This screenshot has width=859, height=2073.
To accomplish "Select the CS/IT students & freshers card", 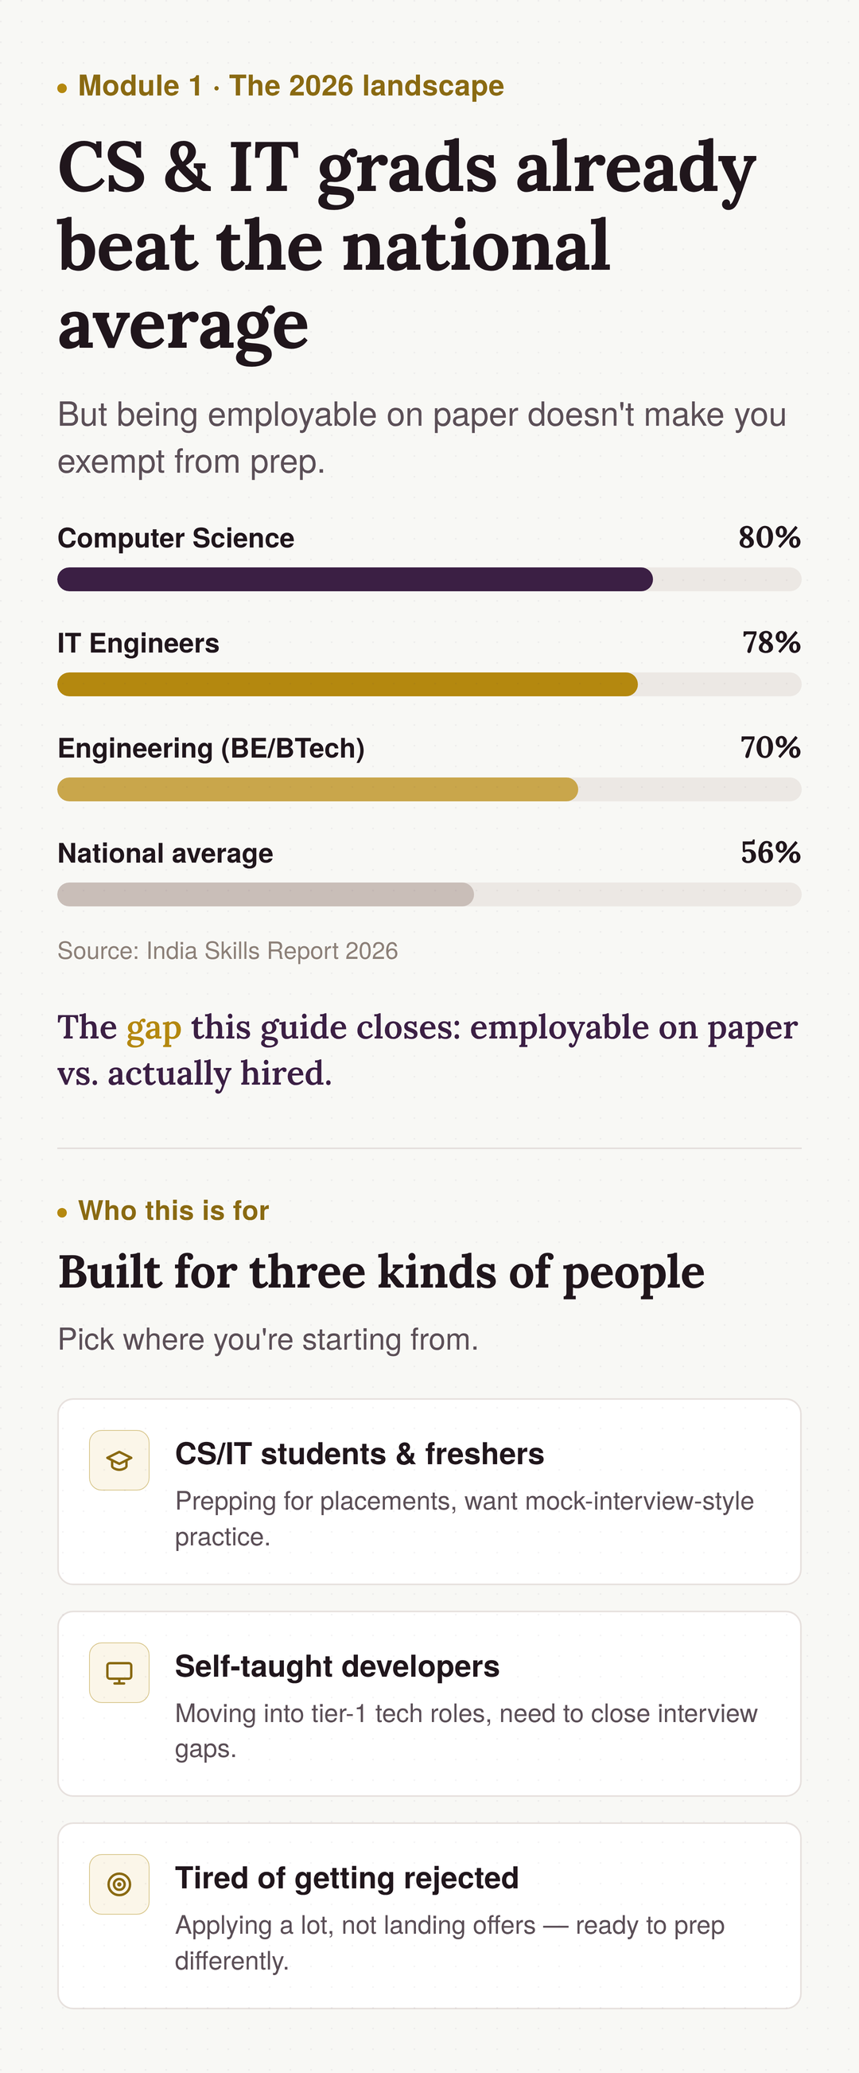I will pos(429,1491).
